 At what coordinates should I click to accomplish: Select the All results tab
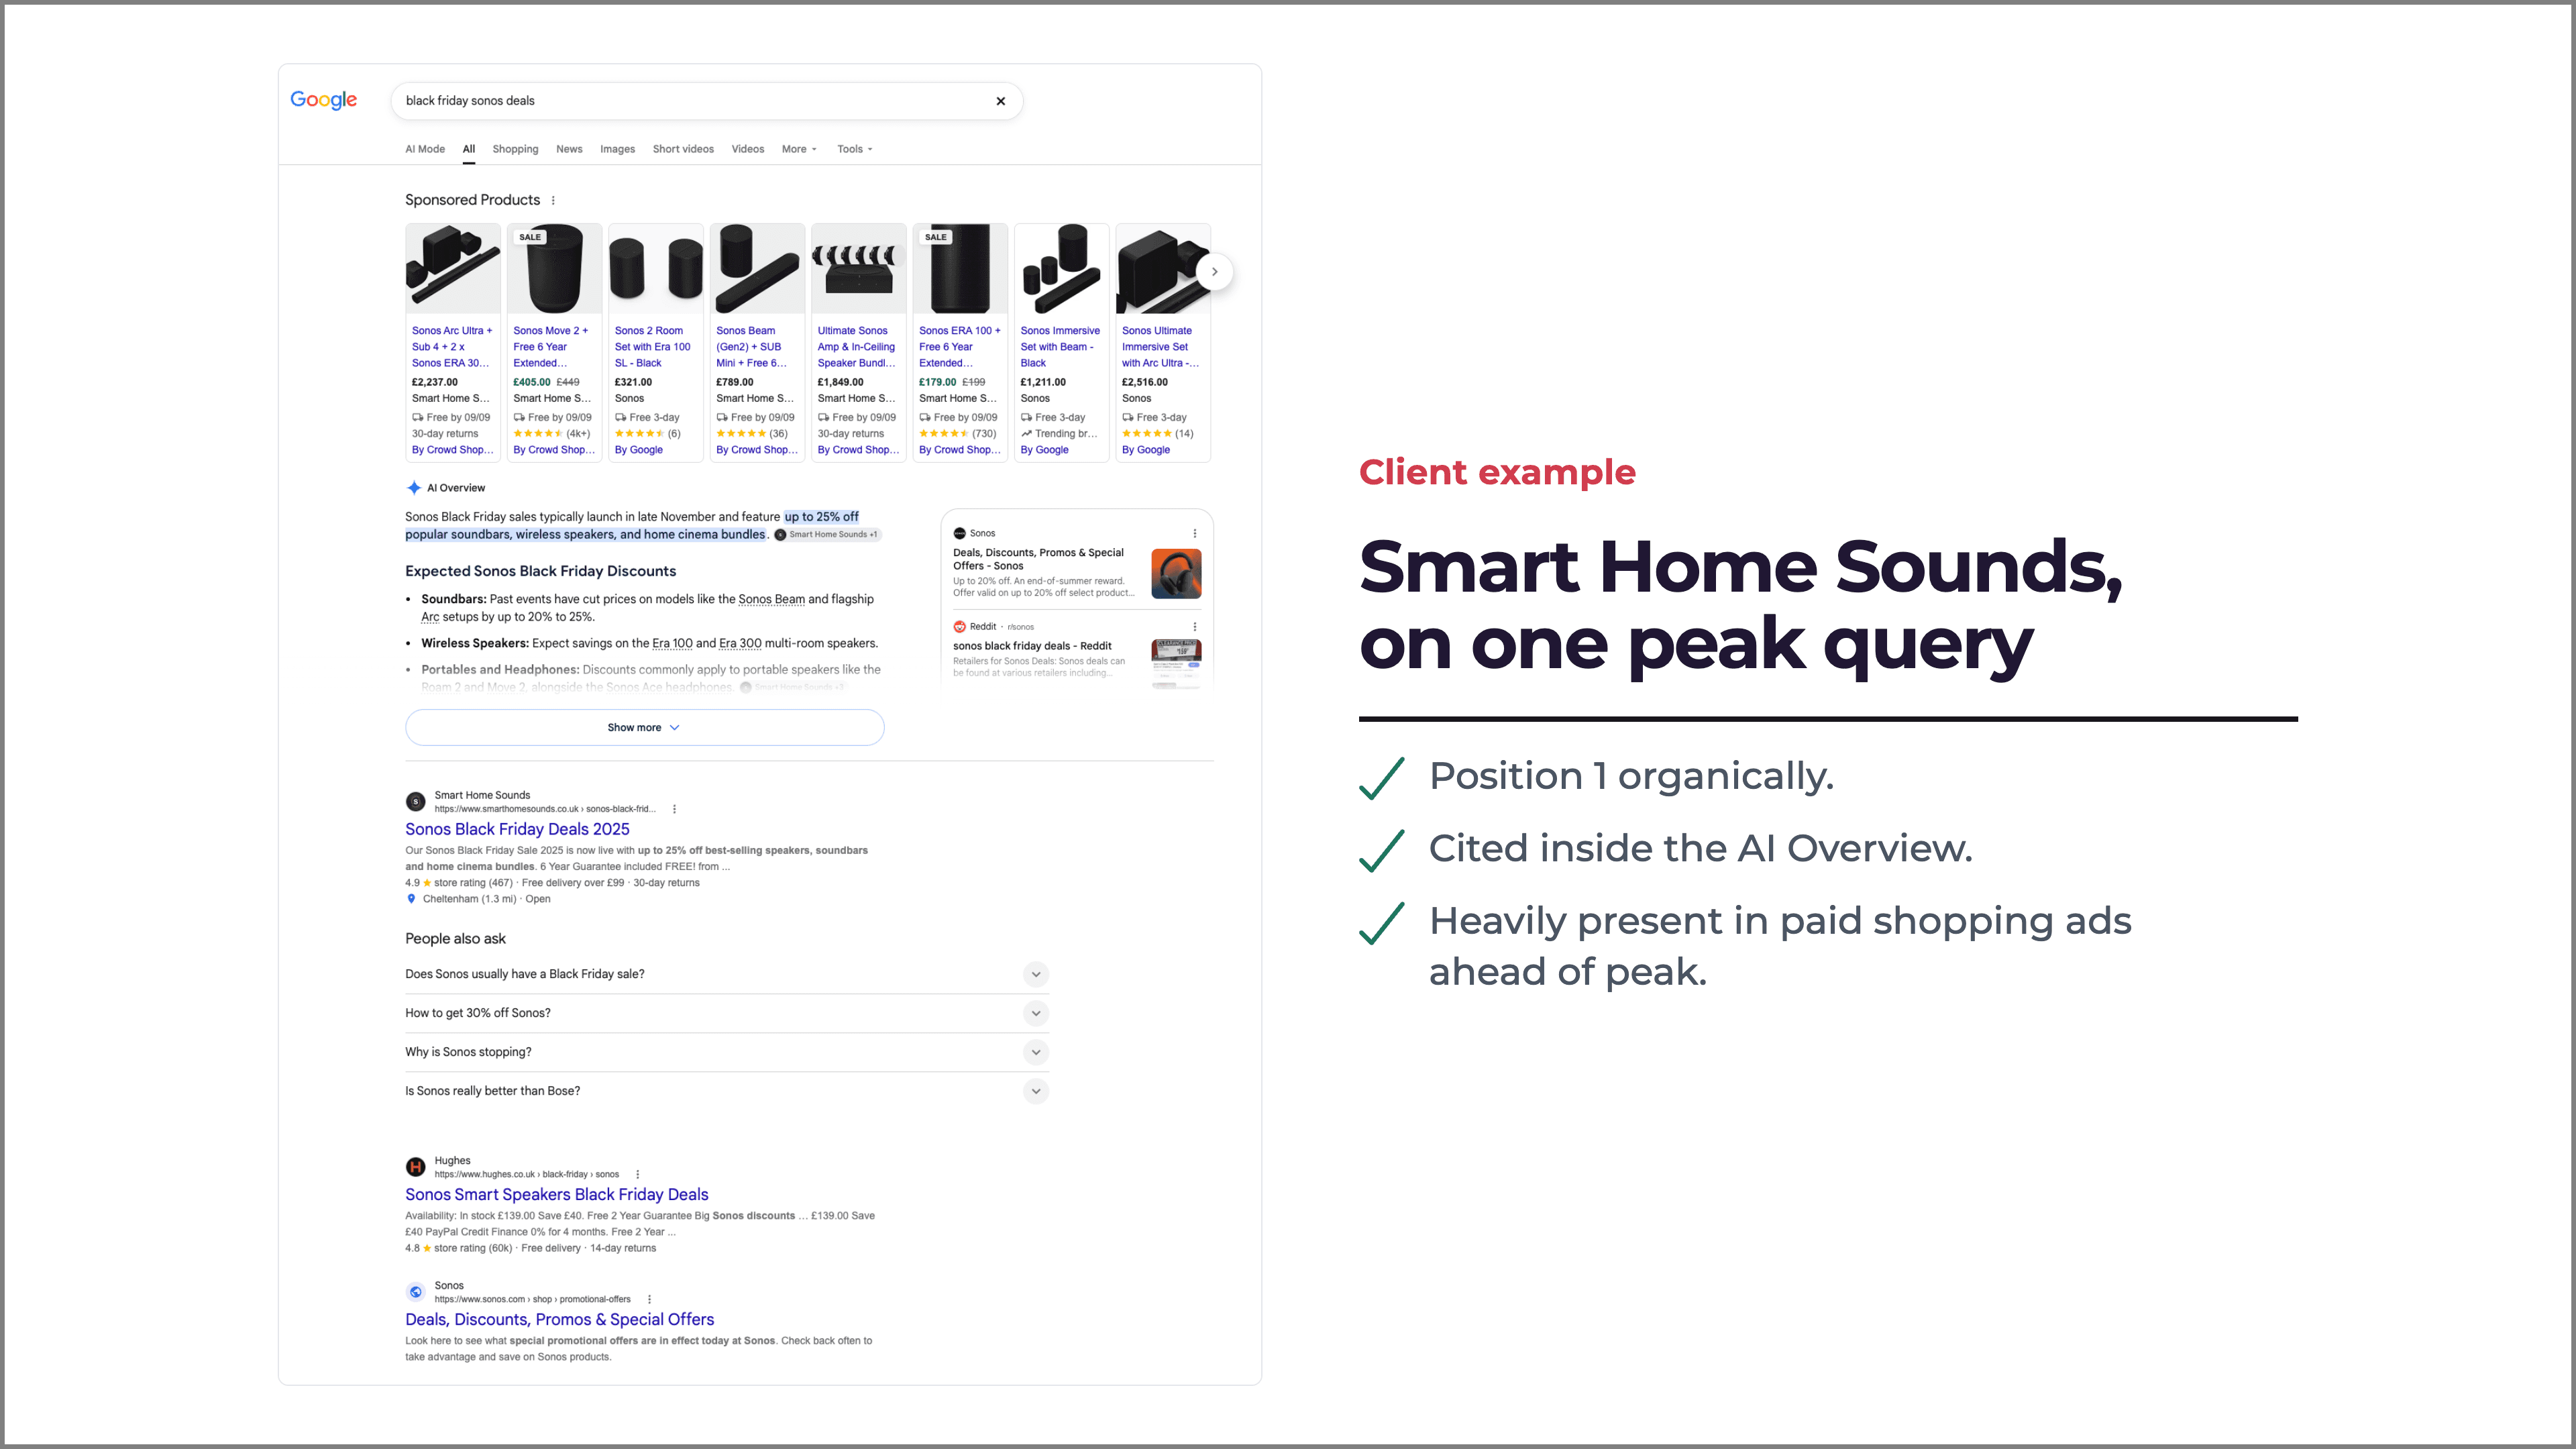click(x=468, y=149)
